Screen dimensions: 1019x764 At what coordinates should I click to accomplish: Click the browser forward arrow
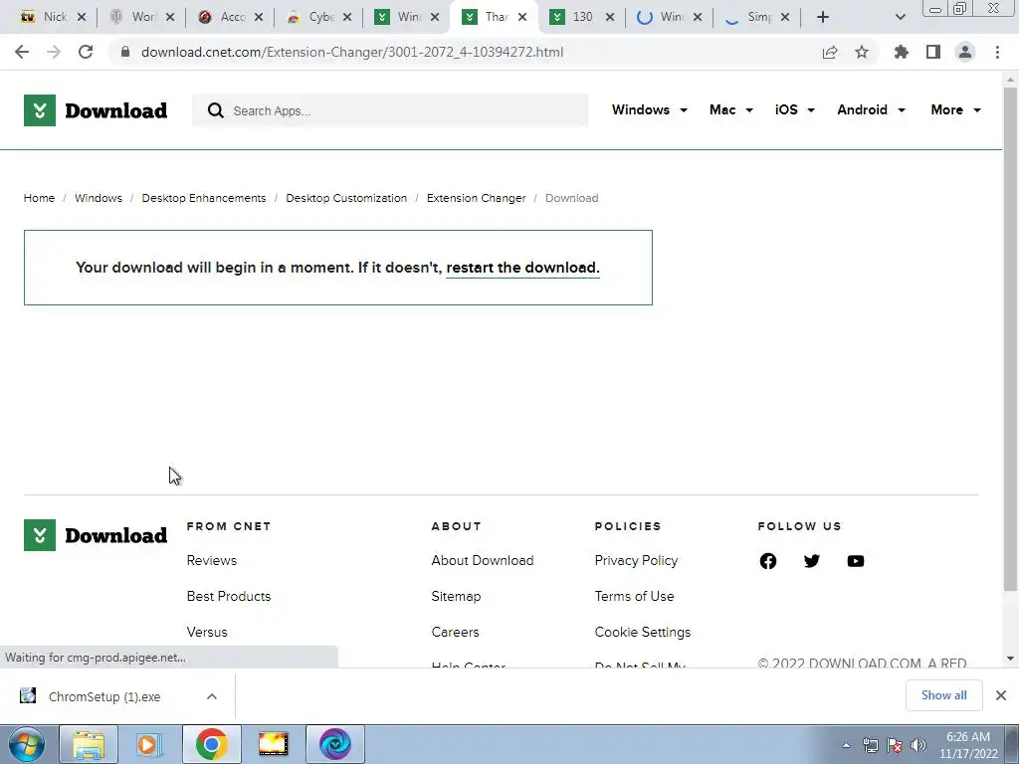[54, 52]
